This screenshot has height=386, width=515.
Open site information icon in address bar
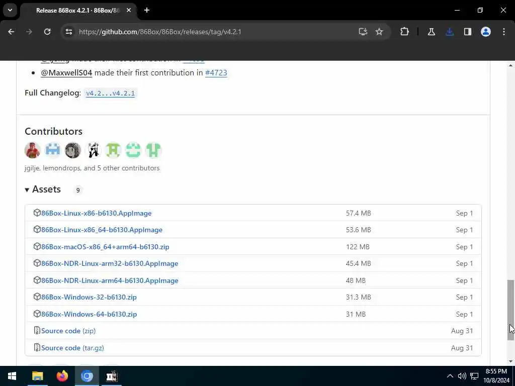68,32
